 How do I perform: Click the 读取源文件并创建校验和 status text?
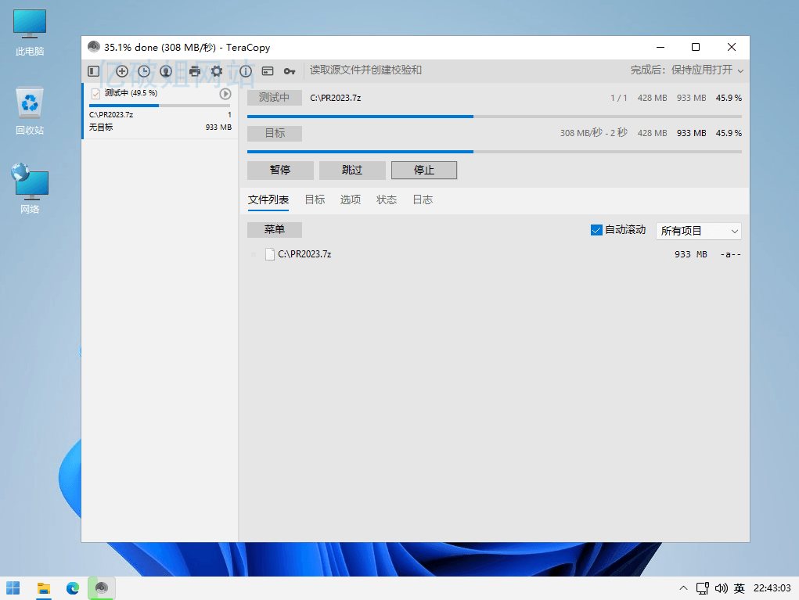366,70
